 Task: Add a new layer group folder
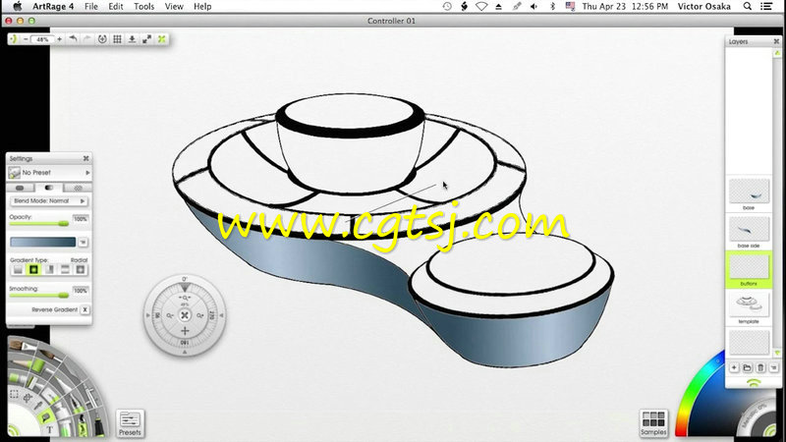coord(748,367)
